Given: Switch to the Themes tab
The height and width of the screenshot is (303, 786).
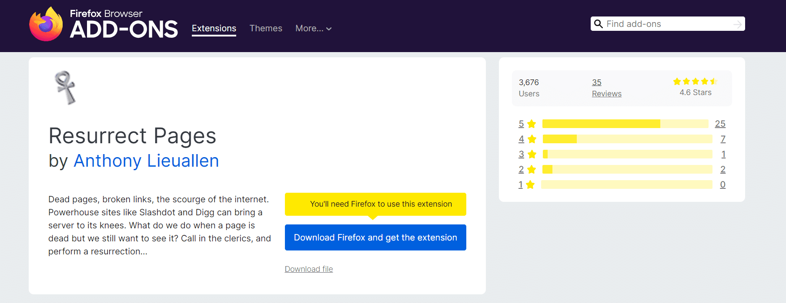Looking at the screenshot, I should [266, 29].
